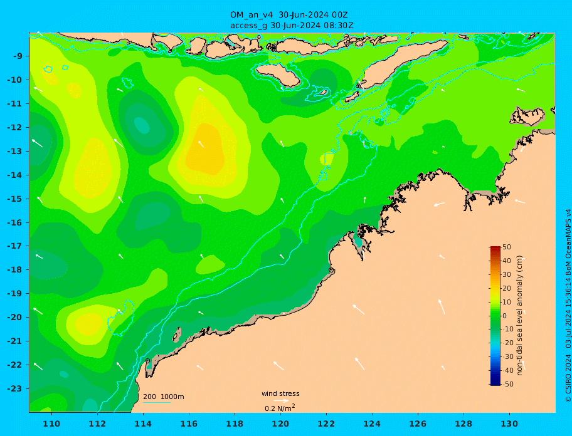This screenshot has height=436, width=572.
Task: Click the cyan depth contour legend line
Action: (157, 402)
